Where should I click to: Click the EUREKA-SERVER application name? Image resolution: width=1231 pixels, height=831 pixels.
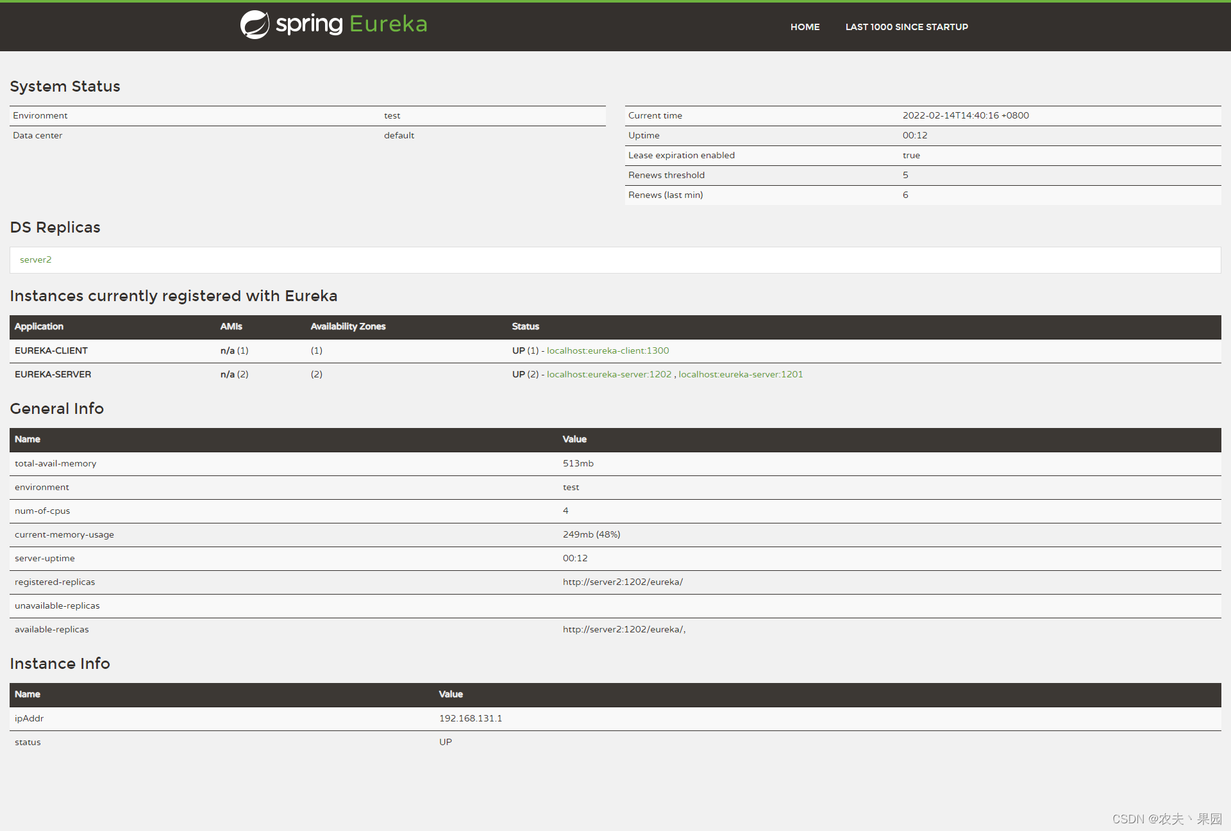coord(53,374)
